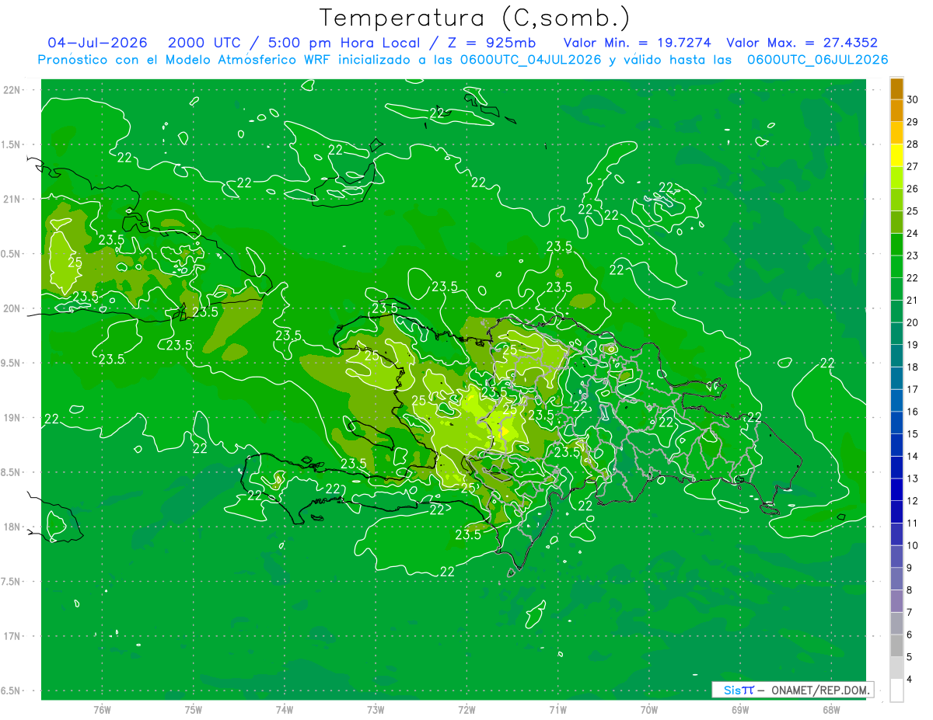
Task: Click the "8.5N" latitude axis label
Action: [x=12, y=472]
